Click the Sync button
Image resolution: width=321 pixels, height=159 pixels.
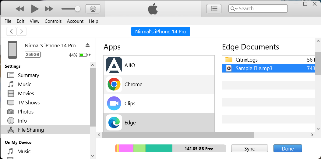click(249, 149)
